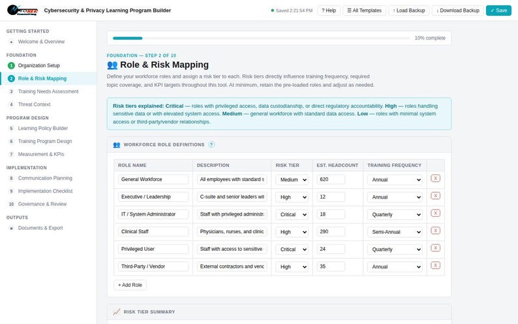Open Semi-Annual frequency dropdown for Clinical Staff
This screenshot has width=518, height=324.
(395, 232)
